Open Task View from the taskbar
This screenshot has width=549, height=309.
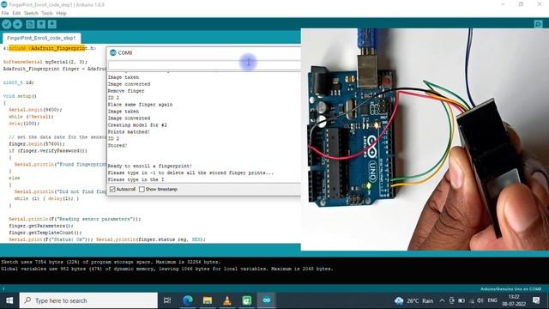coord(167,300)
